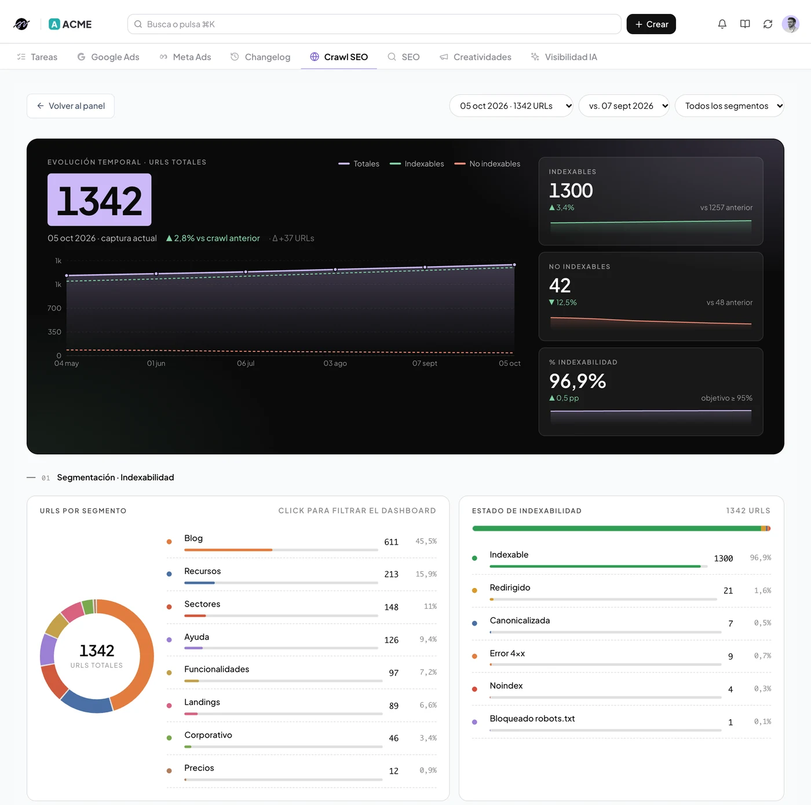Click the refresh sync icon
The width and height of the screenshot is (811, 805).
click(x=768, y=24)
